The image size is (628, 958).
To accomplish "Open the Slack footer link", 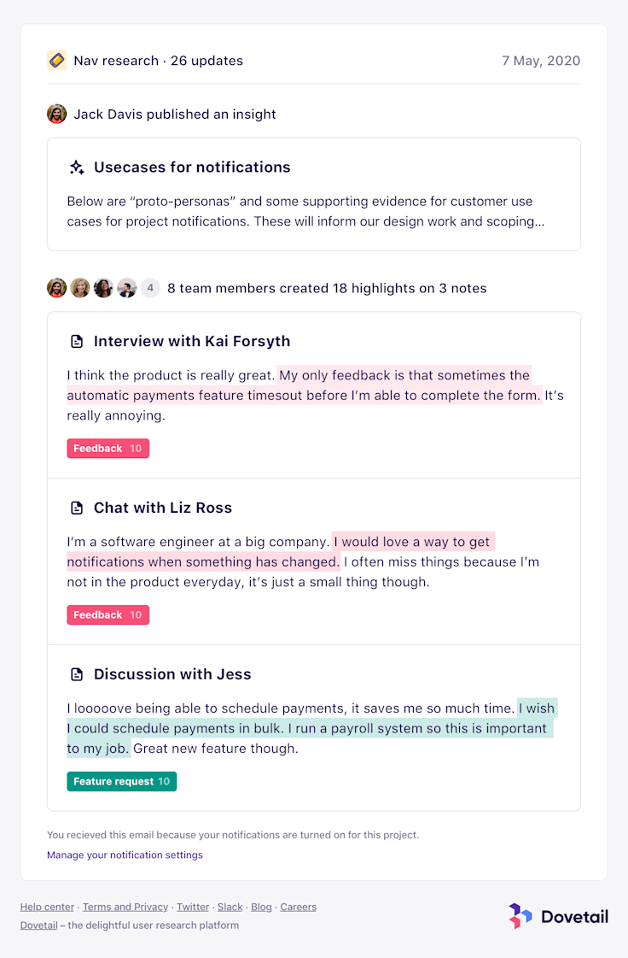I will [x=230, y=907].
